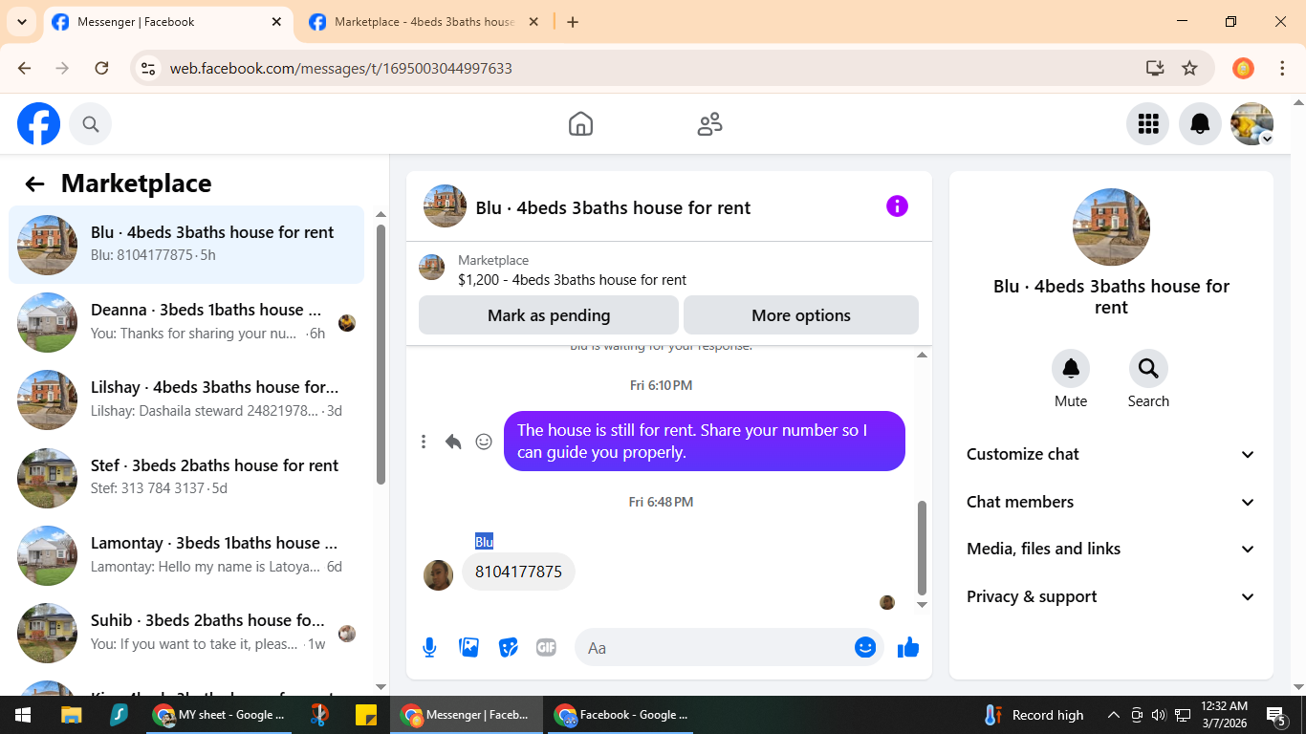Open the Facebook menu grid icon
The image size is (1306, 734).
tap(1147, 124)
